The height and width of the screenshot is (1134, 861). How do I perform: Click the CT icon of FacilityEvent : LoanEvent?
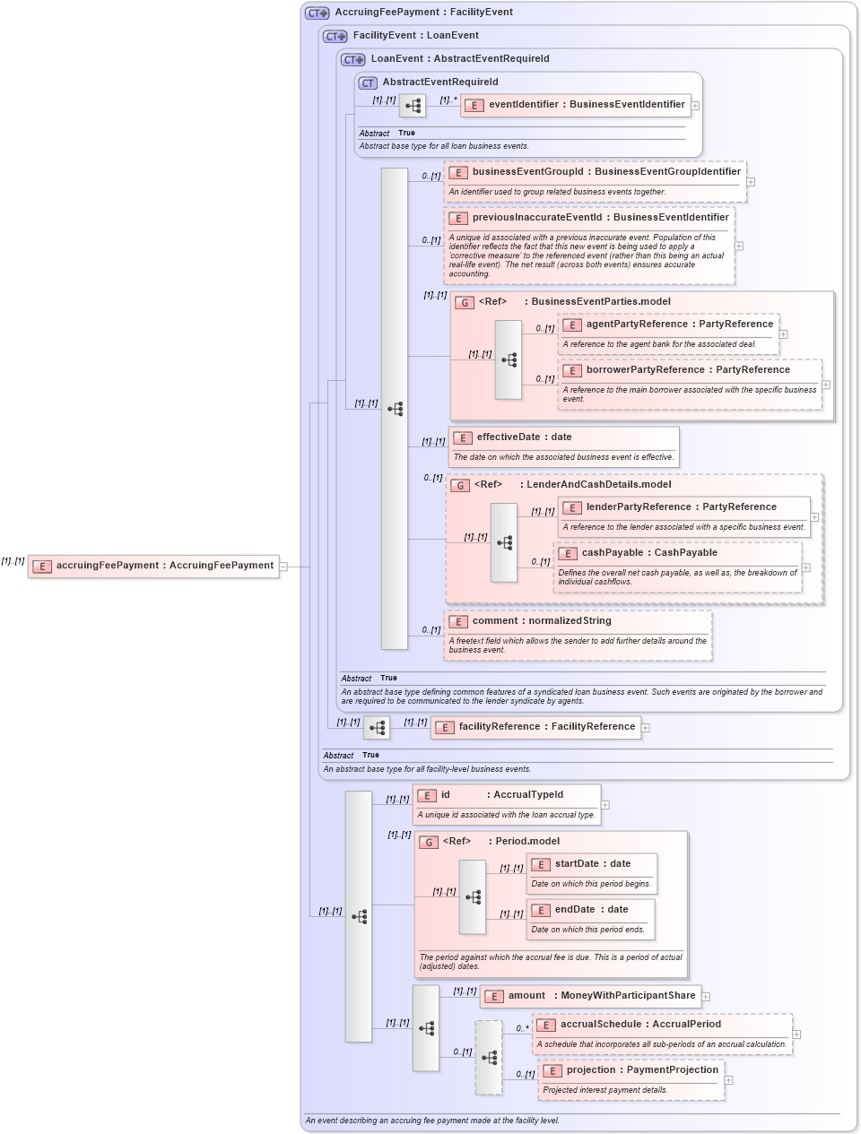click(334, 36)
